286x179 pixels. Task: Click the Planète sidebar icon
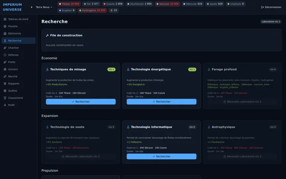click(5, 26)
